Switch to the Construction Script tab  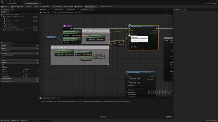click(59, 10)
